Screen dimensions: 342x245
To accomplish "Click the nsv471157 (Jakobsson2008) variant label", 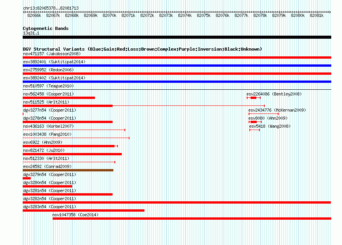I will tap(52, 54).
